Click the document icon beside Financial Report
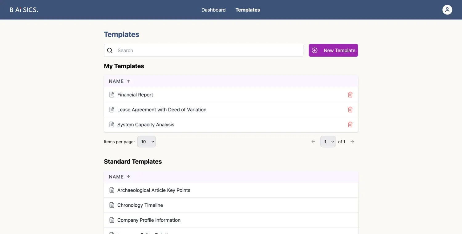 tap(111, 94)
